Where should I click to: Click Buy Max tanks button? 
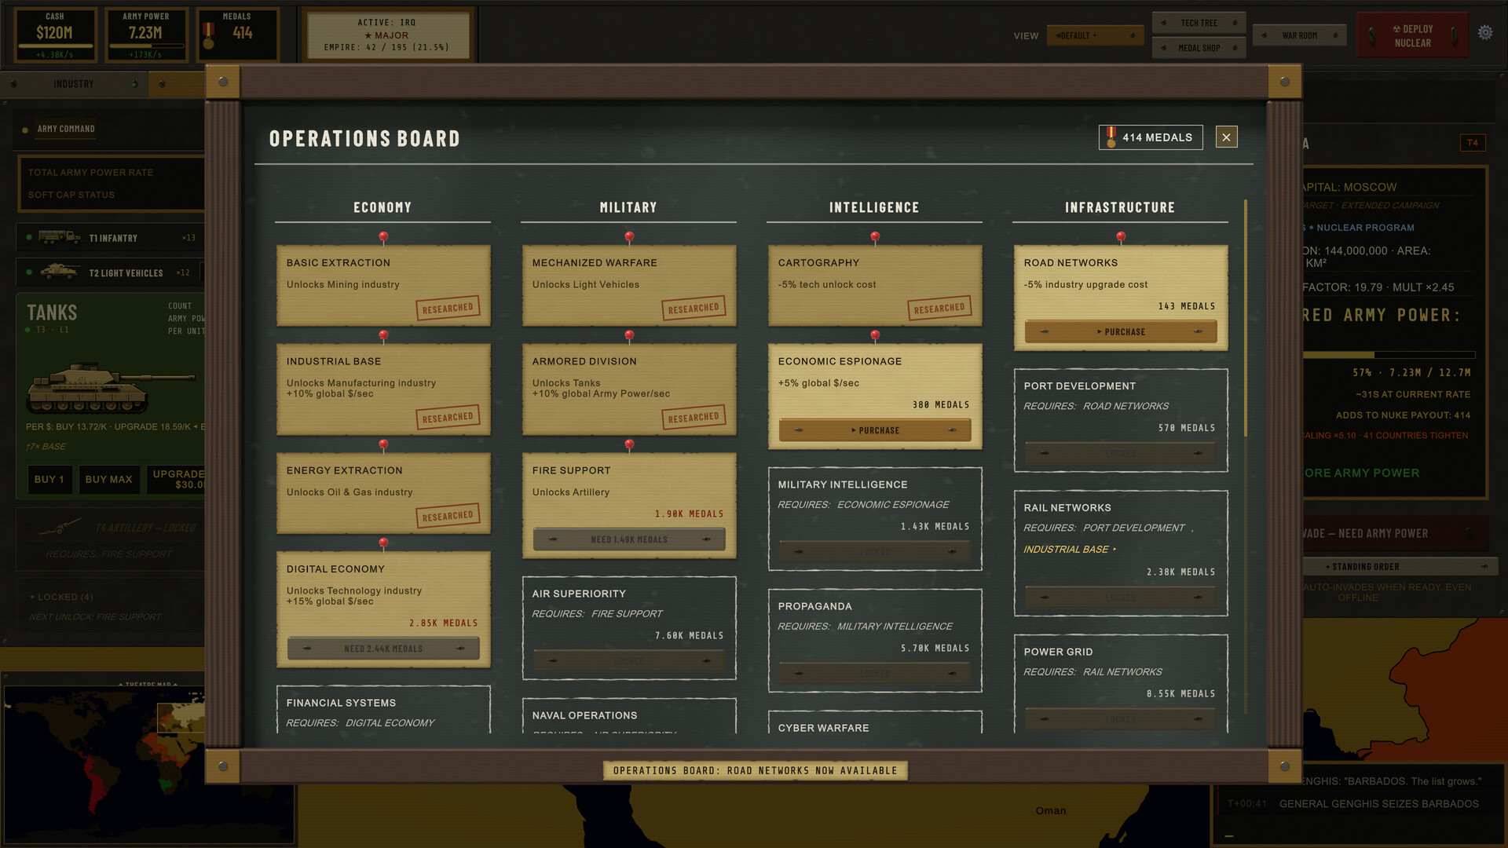tap(108, 479)
